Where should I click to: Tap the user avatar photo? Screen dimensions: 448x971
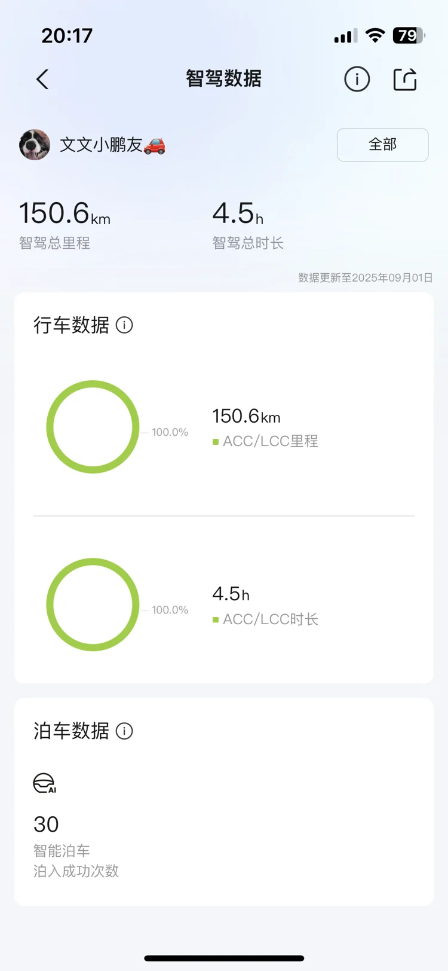pyautogui.click(x=35, y=145)
